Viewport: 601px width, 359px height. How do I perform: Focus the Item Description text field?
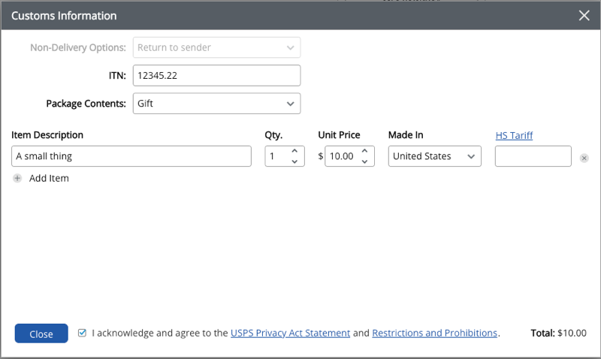pyautogui.click(x=131, y=156)
